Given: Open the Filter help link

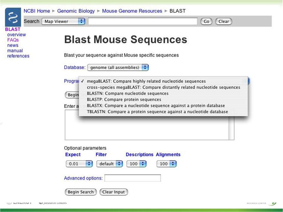Looking at the screenshot, I should click(x=101, y=155).
